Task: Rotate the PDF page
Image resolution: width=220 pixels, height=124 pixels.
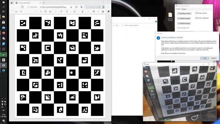Action: click(45, 12)
